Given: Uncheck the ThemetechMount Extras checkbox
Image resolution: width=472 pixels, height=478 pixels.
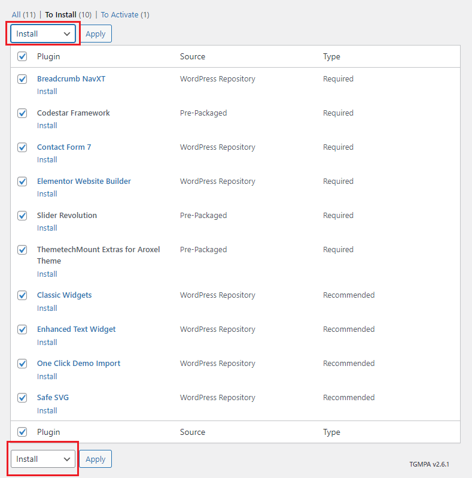Looking at the screenshot, I should click(x=22, y=250).
